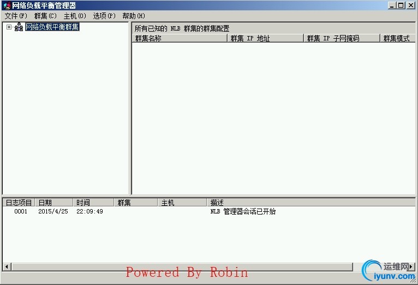Minimize the 网络负载平衡管理器 window
Image resolution: width=418 pixels, height=285 pixels.
[x=392, y=5]
